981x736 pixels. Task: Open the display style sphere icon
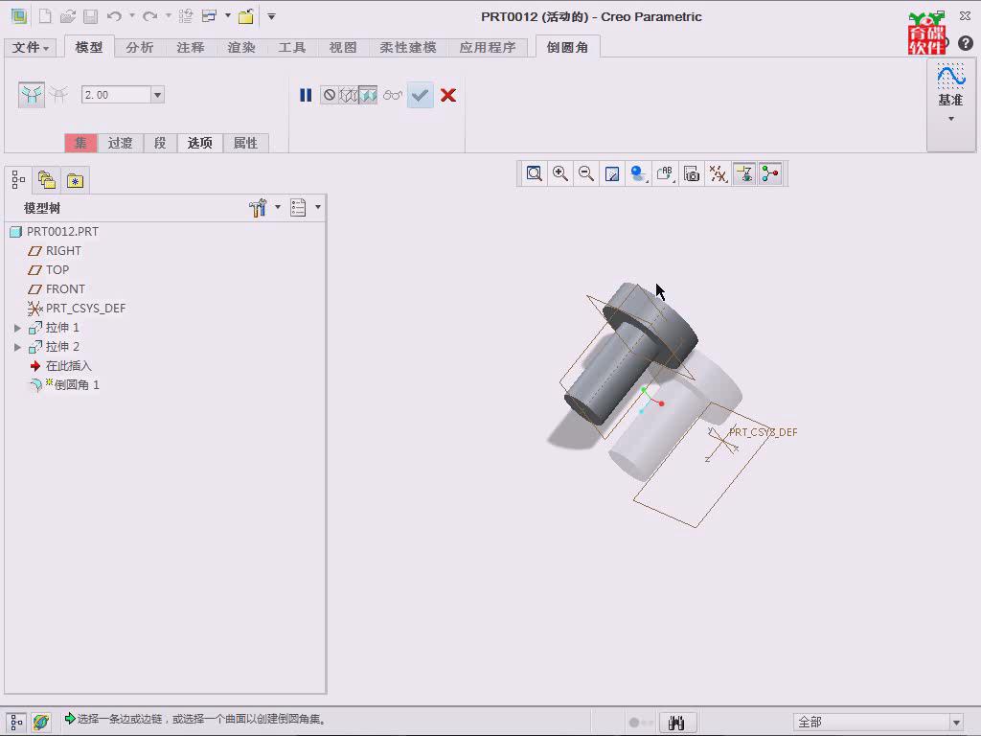coord(639,173)
